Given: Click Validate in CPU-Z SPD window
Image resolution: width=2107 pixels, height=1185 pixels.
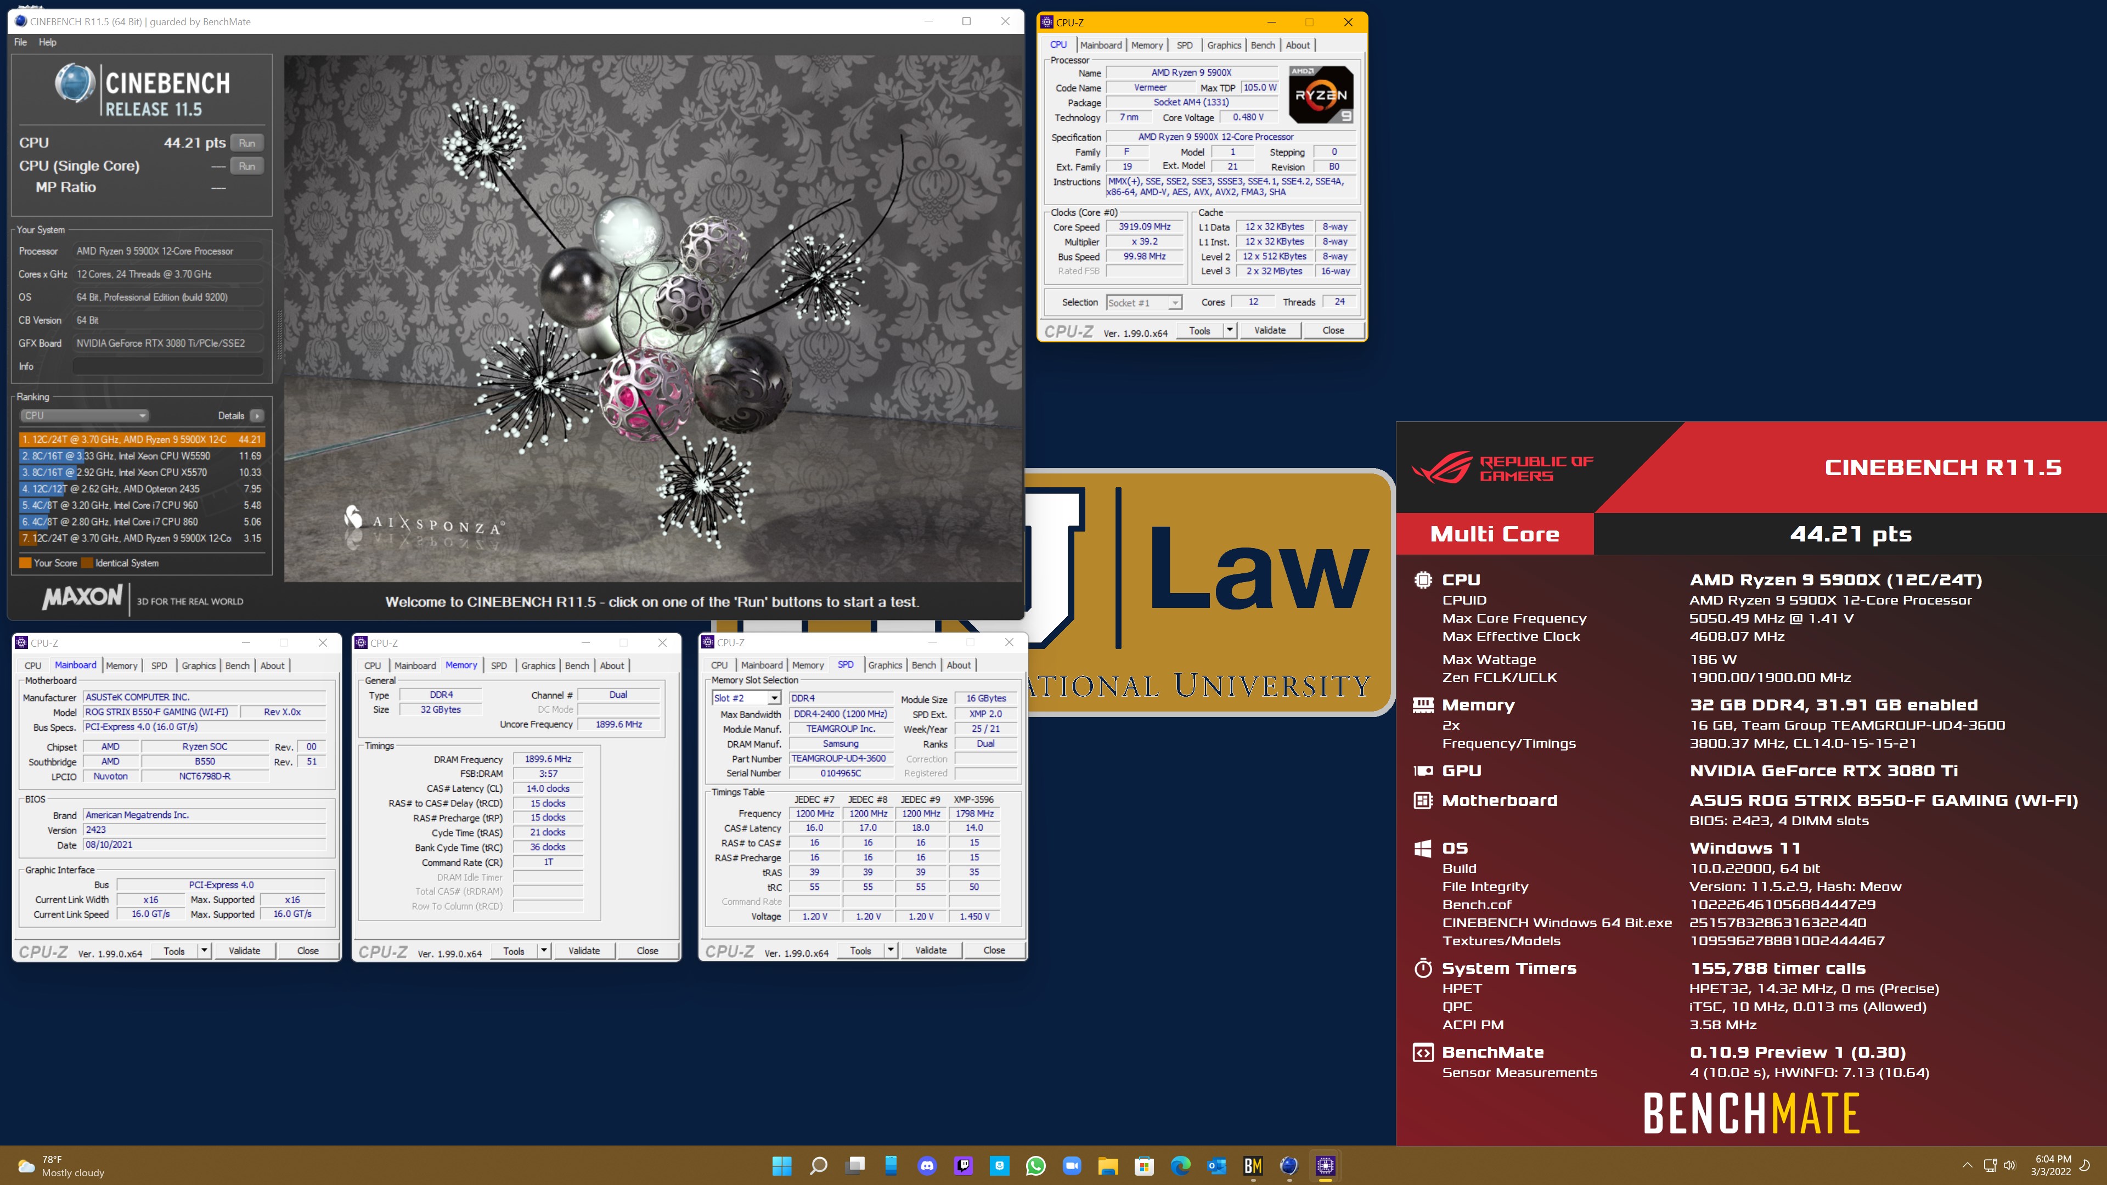Looking at the screenshot, I should (931, 950).
